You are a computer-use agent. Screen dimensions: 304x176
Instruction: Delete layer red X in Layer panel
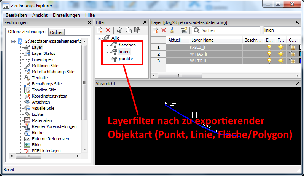[164, 30]
